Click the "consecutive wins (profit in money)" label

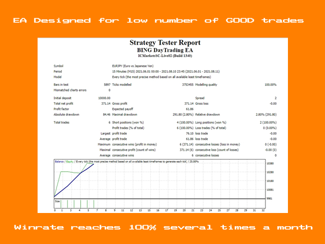135,144
